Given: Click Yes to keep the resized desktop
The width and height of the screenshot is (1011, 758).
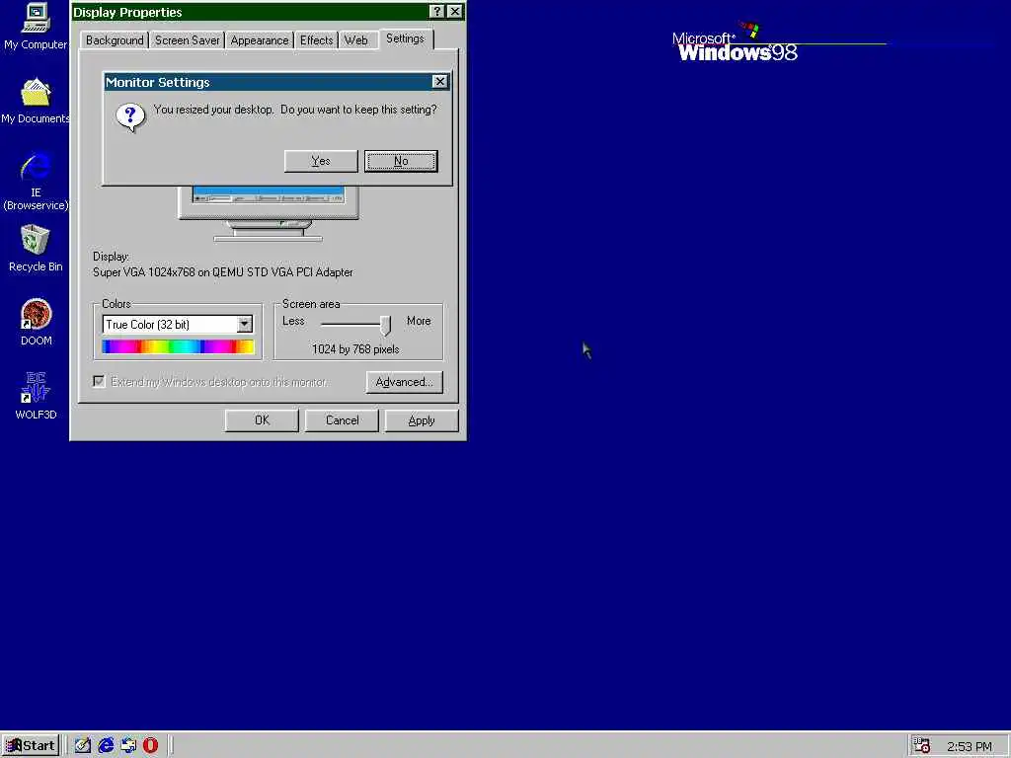Looking at the screenshot, I should [321, 161].
